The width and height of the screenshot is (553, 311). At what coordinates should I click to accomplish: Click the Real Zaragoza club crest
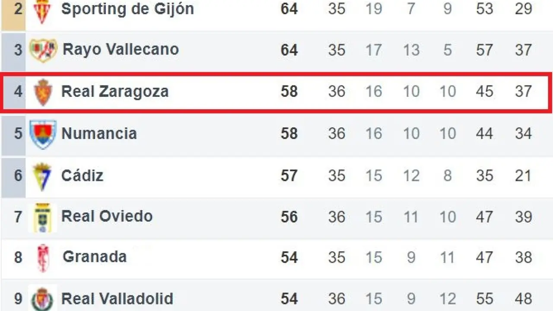point(42,92)
